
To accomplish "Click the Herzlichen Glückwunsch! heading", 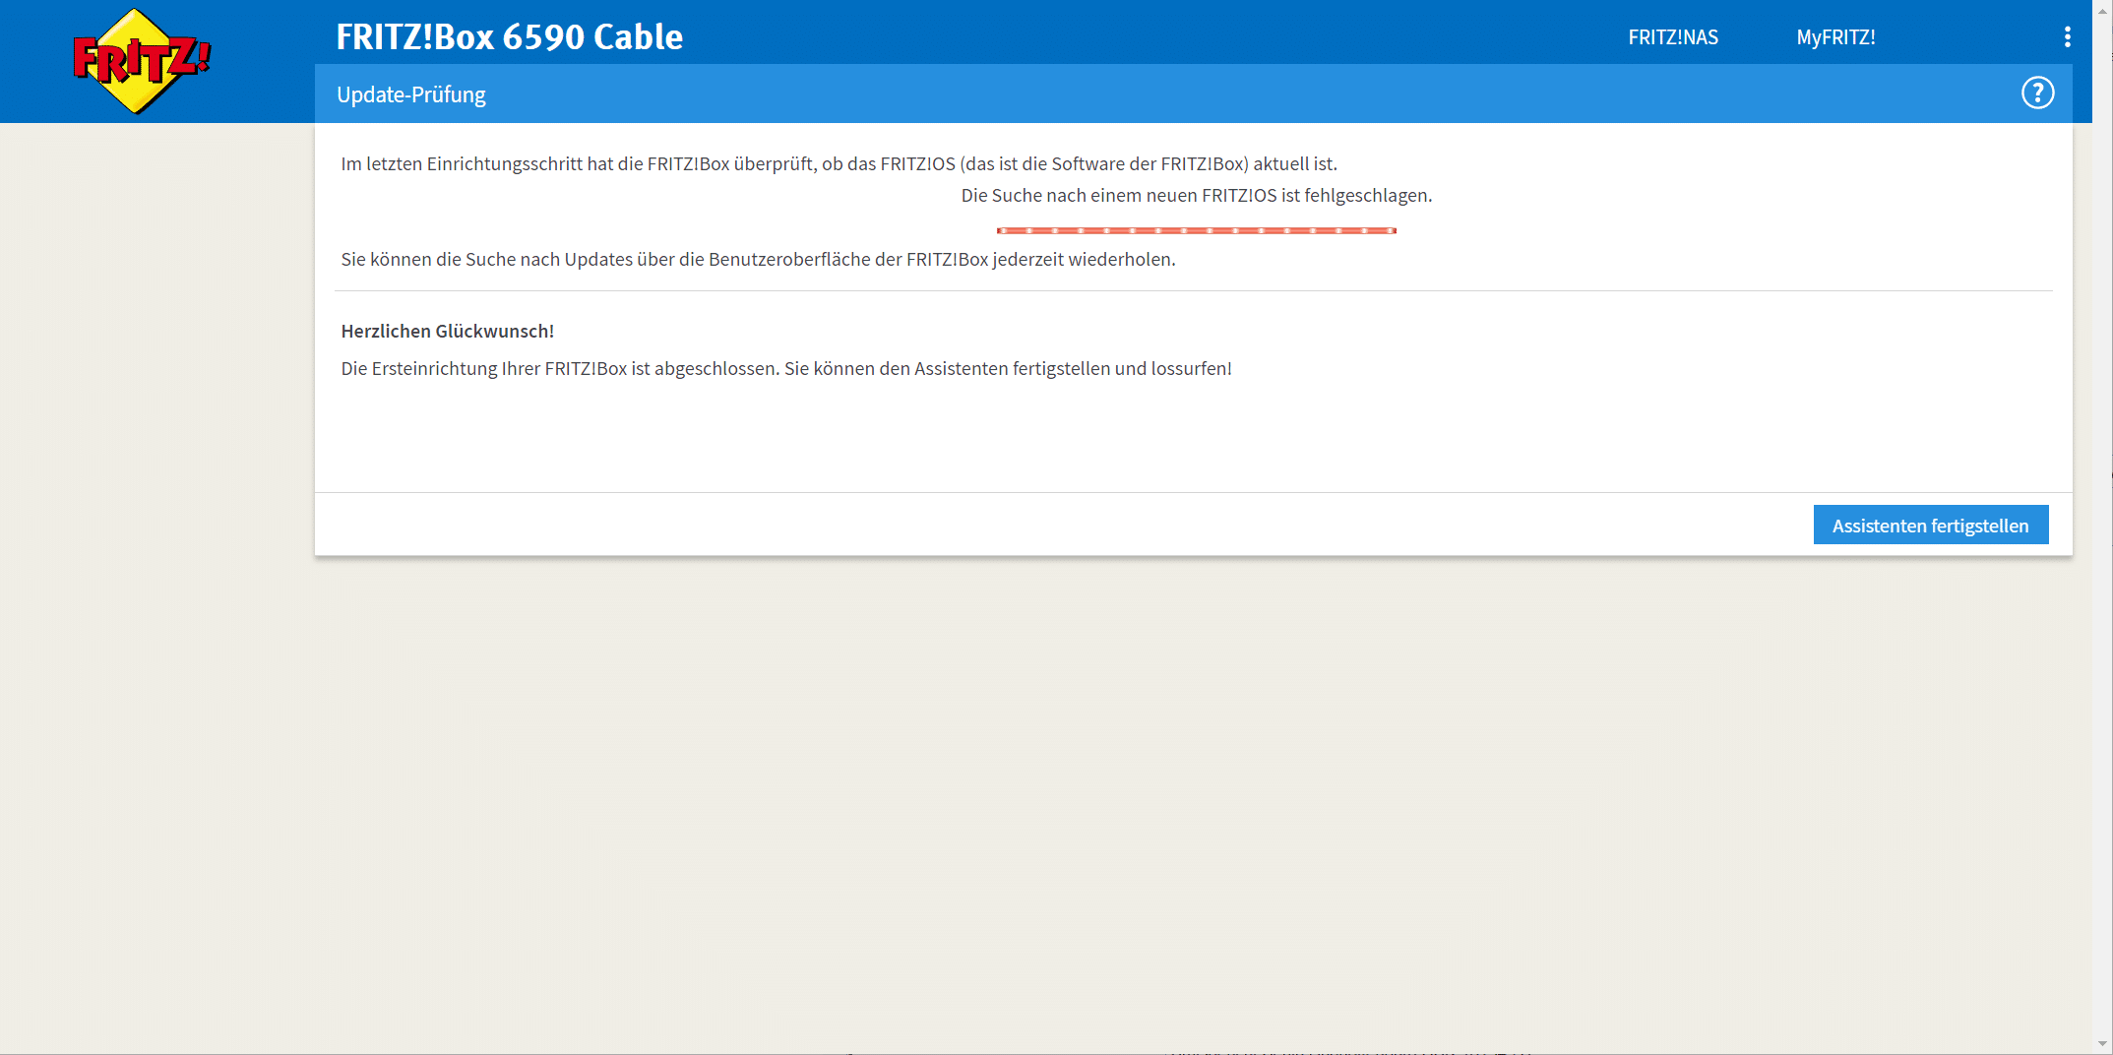I will coord(447,332).
